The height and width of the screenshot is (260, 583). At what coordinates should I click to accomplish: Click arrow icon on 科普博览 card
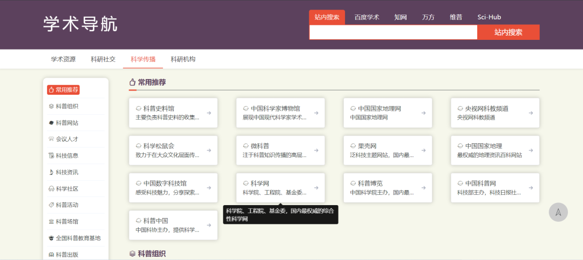tap(424, 188)
